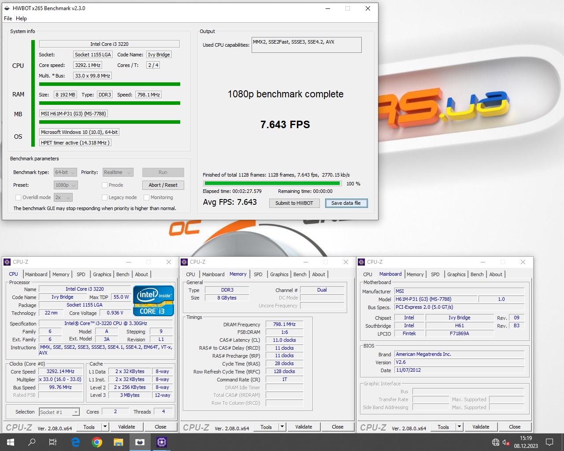Click CPU-Z title icon in Mainboard window
This screenshot has width=564, height=451.
click(362, 262)
